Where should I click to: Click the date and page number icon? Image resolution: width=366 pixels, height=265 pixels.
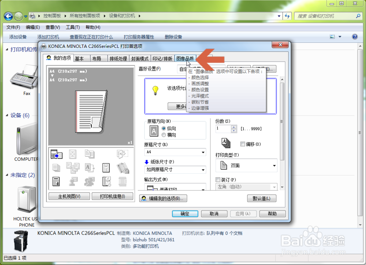click(x=107, y=182)
